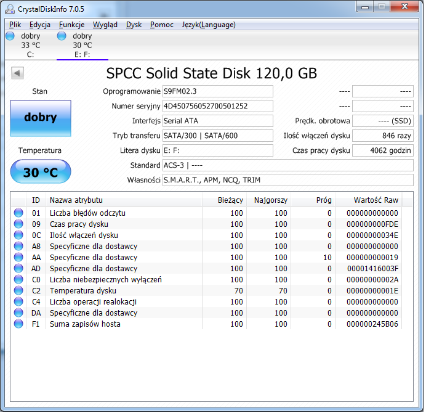
Task: Click the Standard field ACS-3
Action: click(x=288, y=165)
